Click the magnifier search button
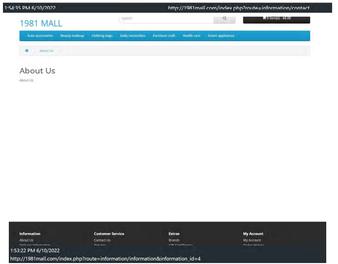Viewport: 338px width, 264px height. pos(224,19)
